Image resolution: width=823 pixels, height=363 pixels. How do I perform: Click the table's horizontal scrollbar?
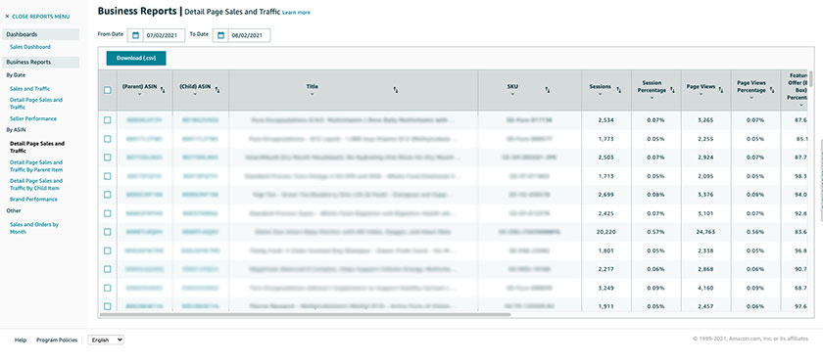pos(305,314)
